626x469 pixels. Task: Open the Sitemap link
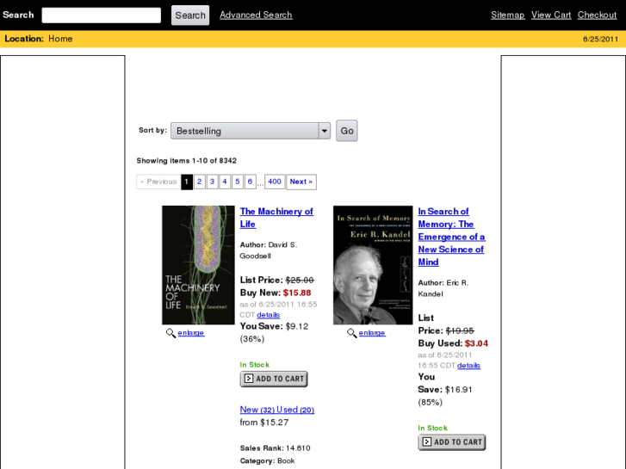coord(507,15)
